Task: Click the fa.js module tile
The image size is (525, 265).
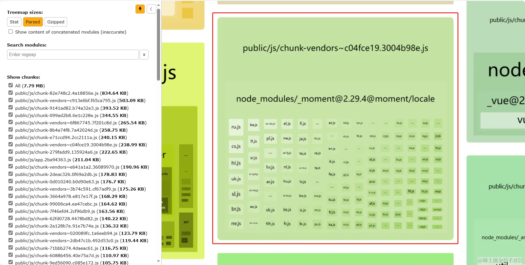Action: tap(332, 175)
